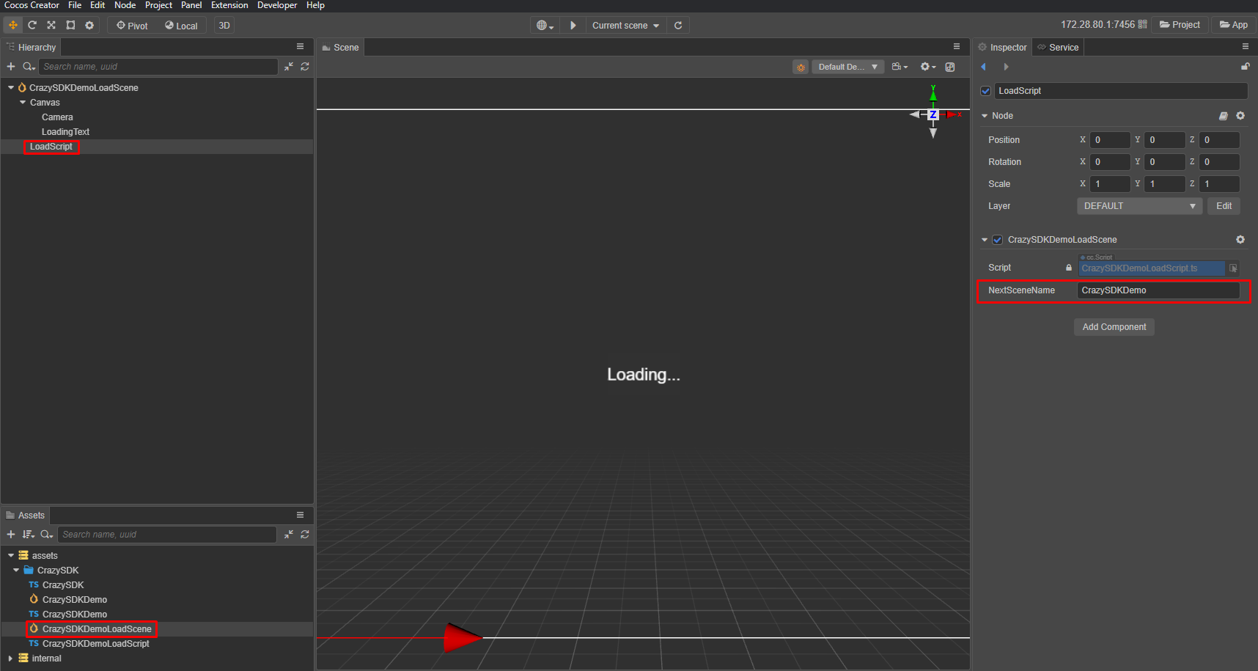The width and height of the screenshot is (1258, 671).
Task: Open the File menu
Action: 75,5
